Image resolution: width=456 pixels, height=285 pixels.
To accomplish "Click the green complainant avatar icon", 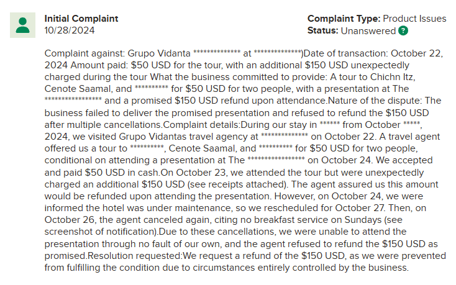I will coord(24,25).
